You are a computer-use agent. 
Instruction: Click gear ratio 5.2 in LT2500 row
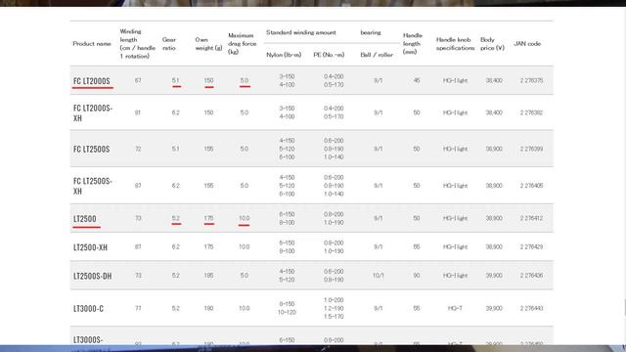click(176, 218)
